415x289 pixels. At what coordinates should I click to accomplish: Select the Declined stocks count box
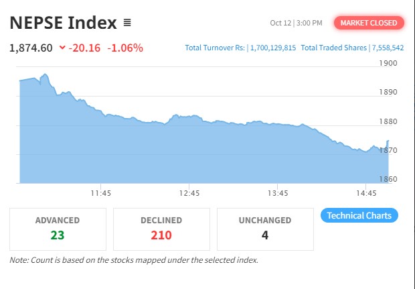[x=161, y=228]
